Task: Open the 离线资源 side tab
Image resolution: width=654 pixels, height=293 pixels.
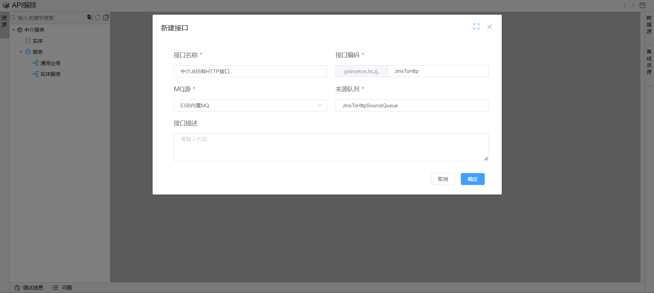Action: [649, 62]
